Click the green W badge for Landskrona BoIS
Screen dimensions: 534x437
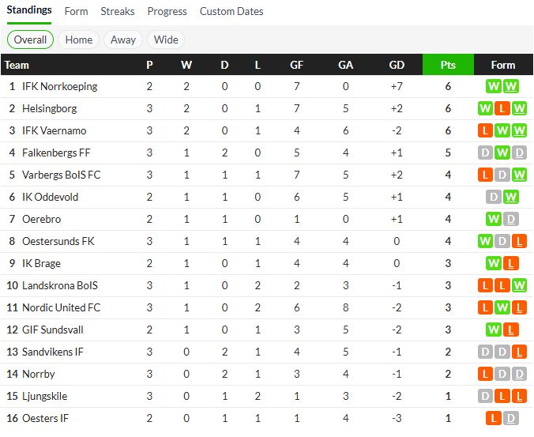pos(519,285)
